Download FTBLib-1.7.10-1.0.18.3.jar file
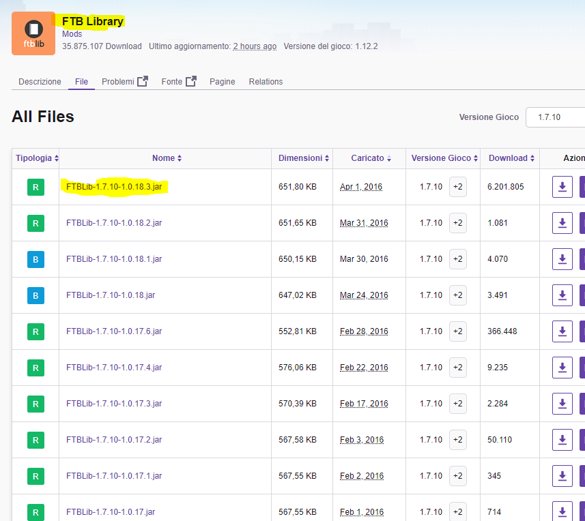This screenshot has height=521, width=585. 562,187
